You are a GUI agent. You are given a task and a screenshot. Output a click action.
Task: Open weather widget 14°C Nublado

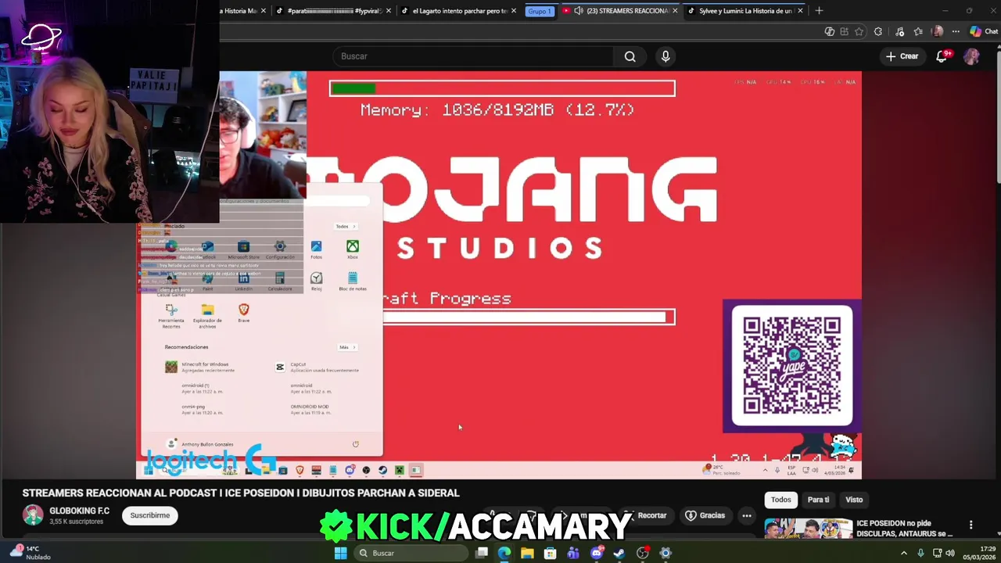[31, 553]
